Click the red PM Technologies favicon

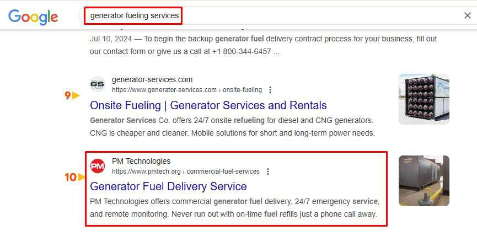click(97, 165)
